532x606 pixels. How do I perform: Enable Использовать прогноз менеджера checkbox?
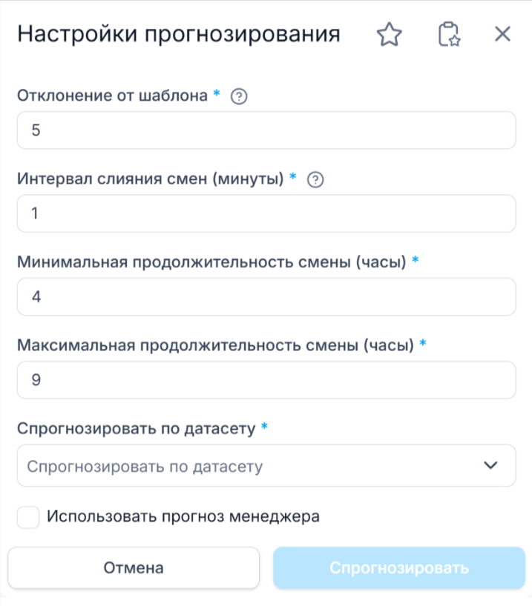pos(28,517)
